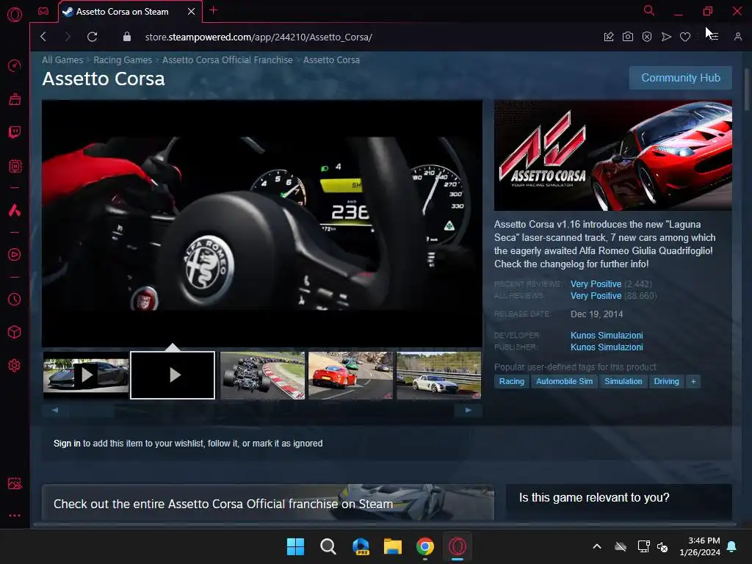The height and width of the screenshot is (564, 752).
Task: Go to Racing Games breadcrumb
Action: [x=123, y=60]
